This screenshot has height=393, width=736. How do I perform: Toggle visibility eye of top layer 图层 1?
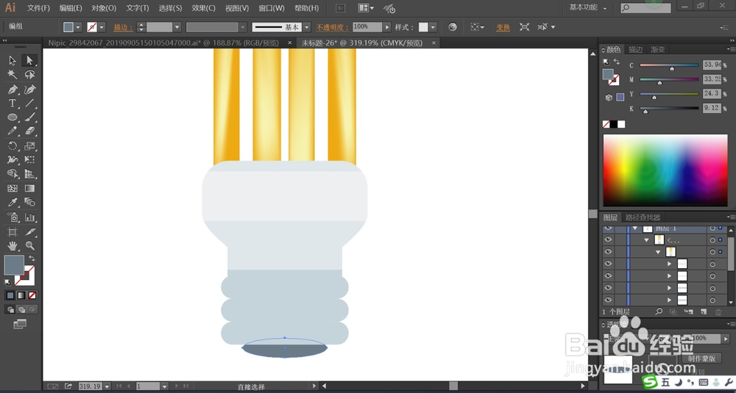(609, 228)
